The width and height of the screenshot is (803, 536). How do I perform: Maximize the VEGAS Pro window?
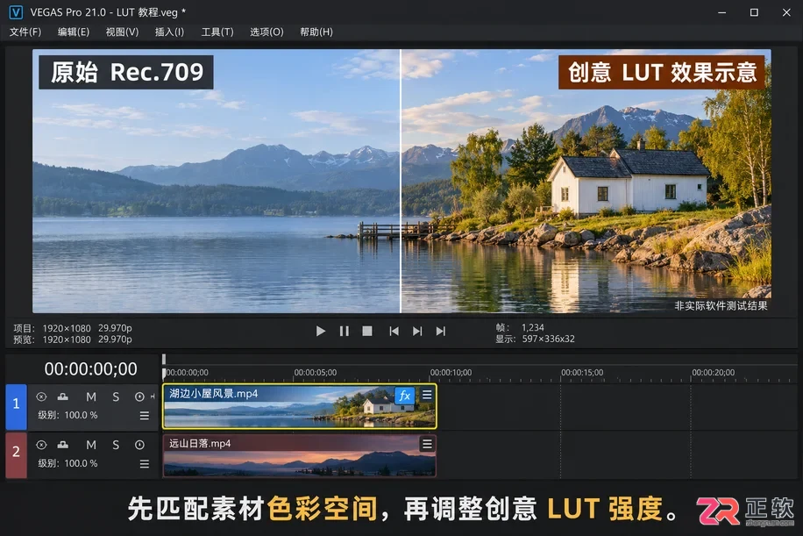(x=754, y=12)
